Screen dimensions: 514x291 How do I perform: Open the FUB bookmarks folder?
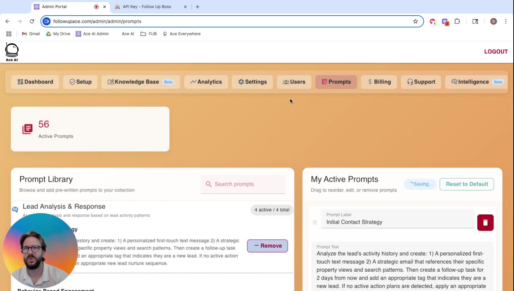click(x=149, y=34)
